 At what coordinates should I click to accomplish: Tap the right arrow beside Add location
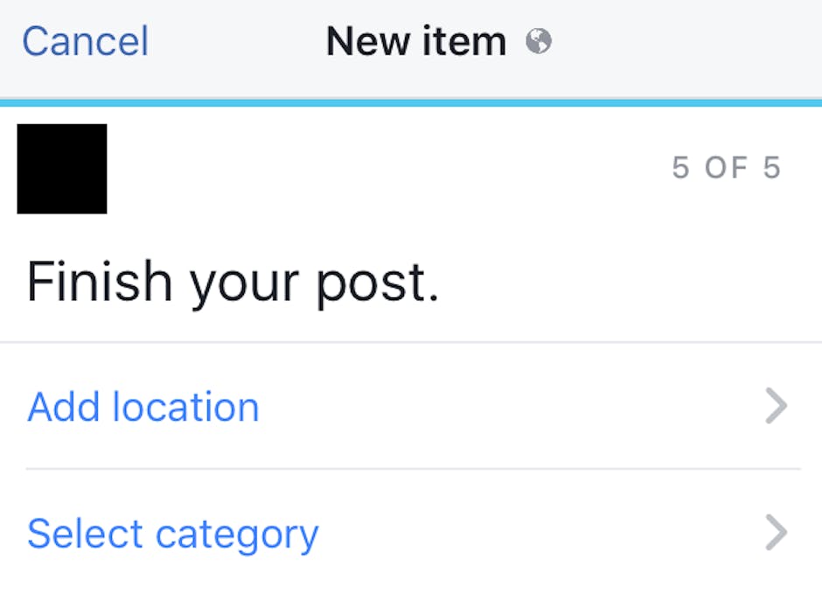tap(775, 406)
